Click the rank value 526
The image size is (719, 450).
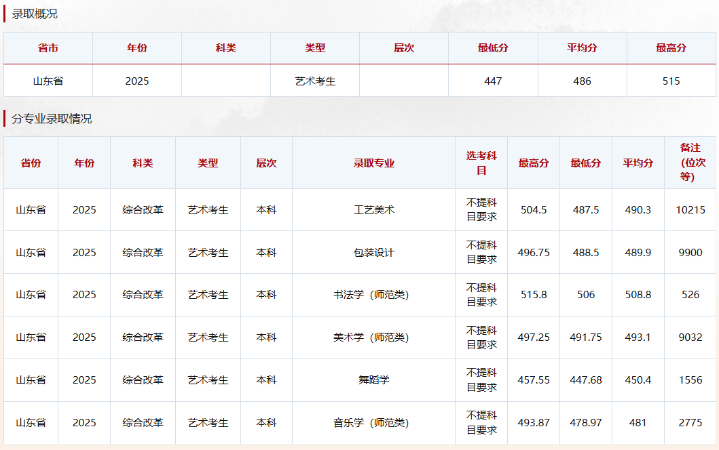pyautogui.click(x=690, y=295)
